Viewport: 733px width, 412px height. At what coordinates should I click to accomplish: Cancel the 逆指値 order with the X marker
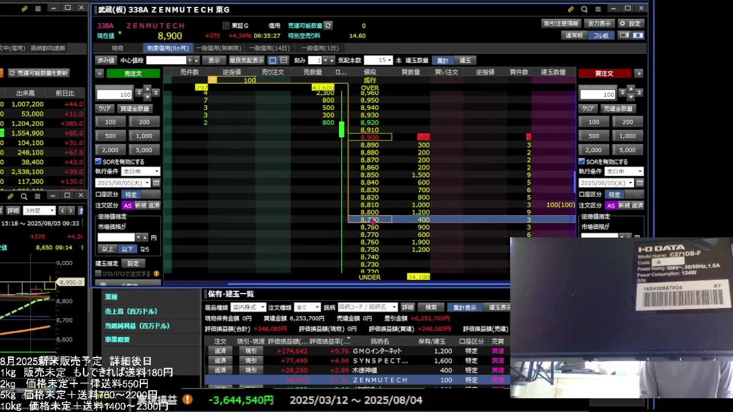tap(212, 80)
